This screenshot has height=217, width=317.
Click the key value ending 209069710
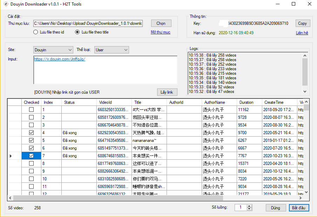coord(258,23)
